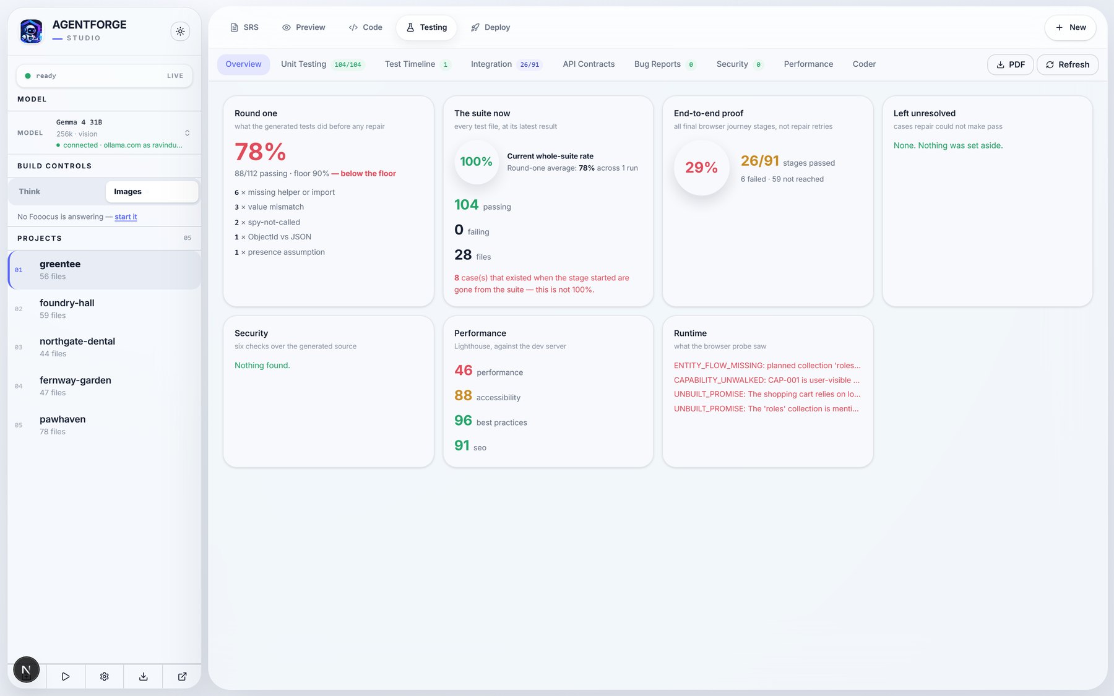This screenshot has height=696, width=1114.
Task: Select the northgate-dental project
Action: click(105, 347)
